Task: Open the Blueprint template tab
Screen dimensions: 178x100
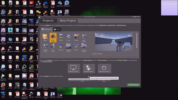Action: click(x=47, y=29)
